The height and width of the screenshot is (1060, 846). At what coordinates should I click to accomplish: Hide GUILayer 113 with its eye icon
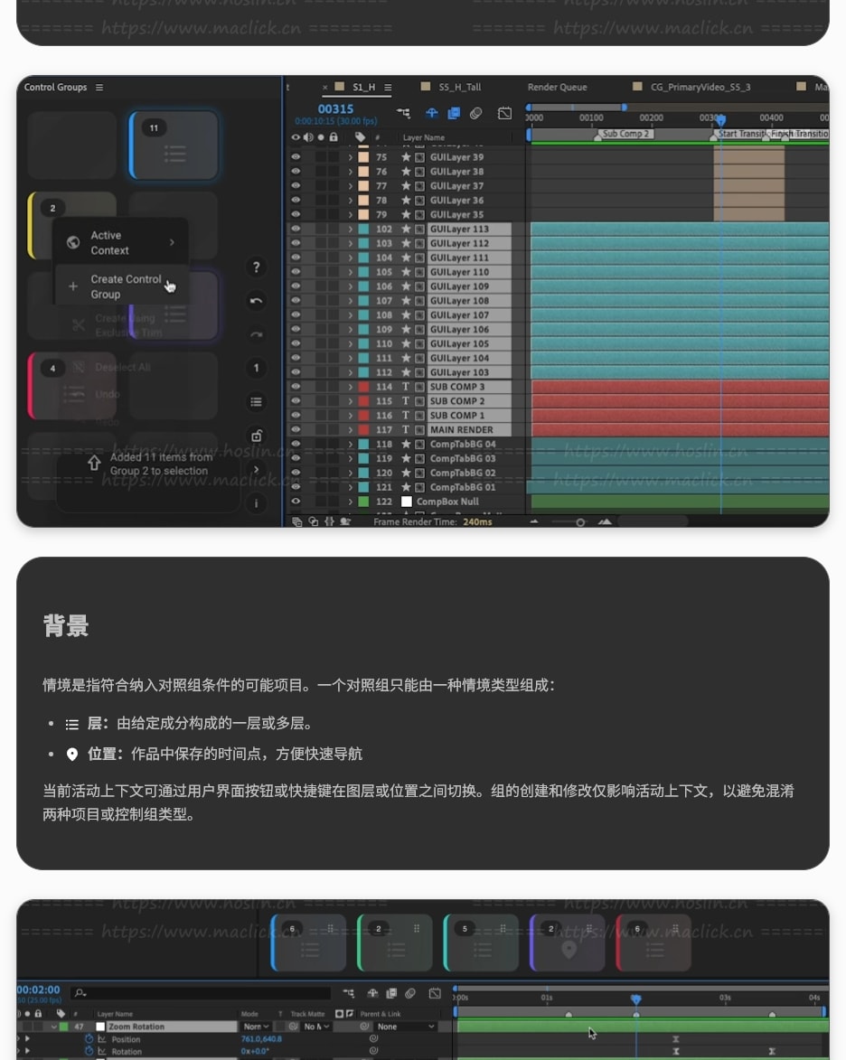click(x=296, y=229)
